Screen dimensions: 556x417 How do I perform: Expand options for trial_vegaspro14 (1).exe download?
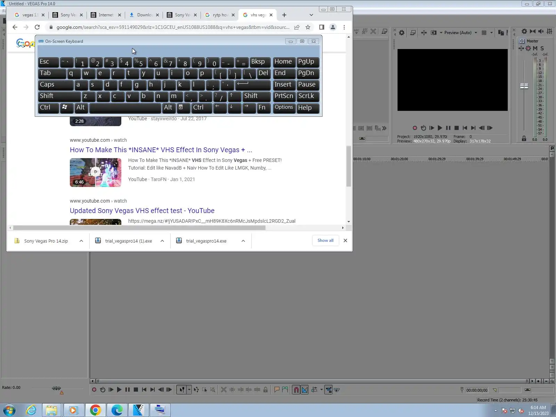[x=162, y=241]
